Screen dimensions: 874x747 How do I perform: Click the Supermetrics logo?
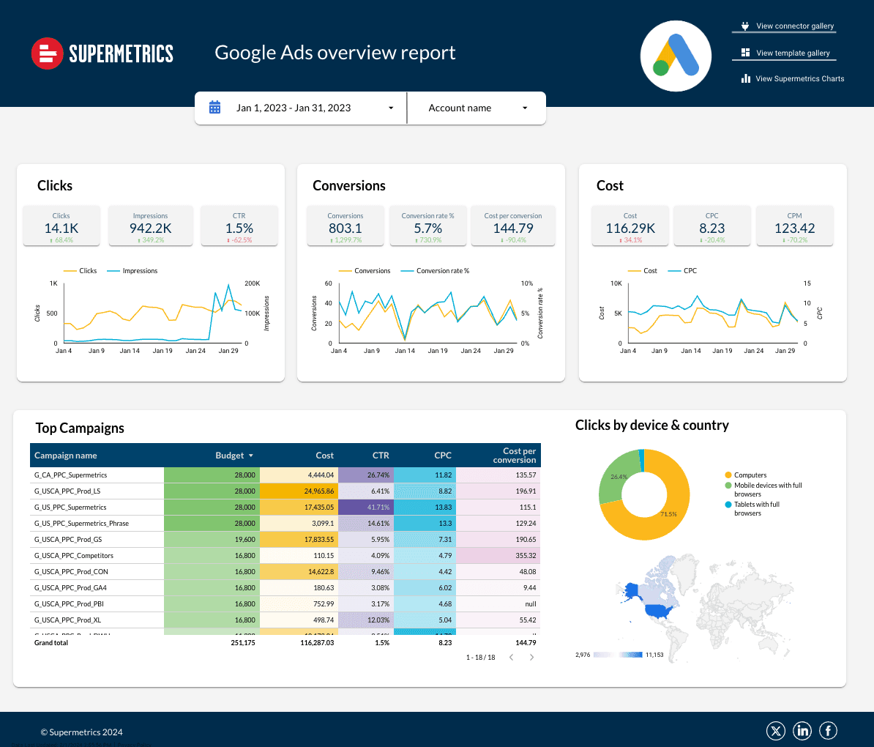[102, 53]
